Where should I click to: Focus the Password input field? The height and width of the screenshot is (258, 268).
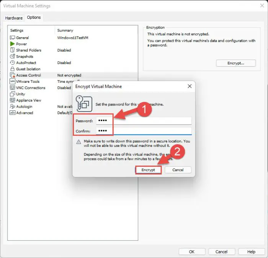144,121
